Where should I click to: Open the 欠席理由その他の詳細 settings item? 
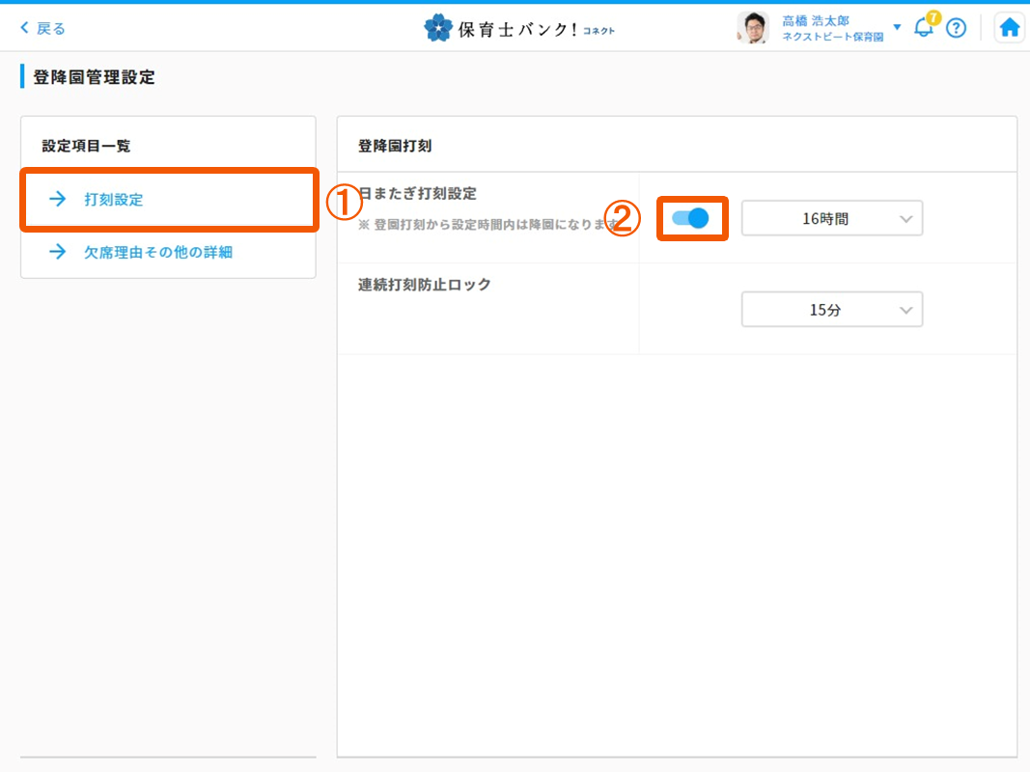(157, 252)
